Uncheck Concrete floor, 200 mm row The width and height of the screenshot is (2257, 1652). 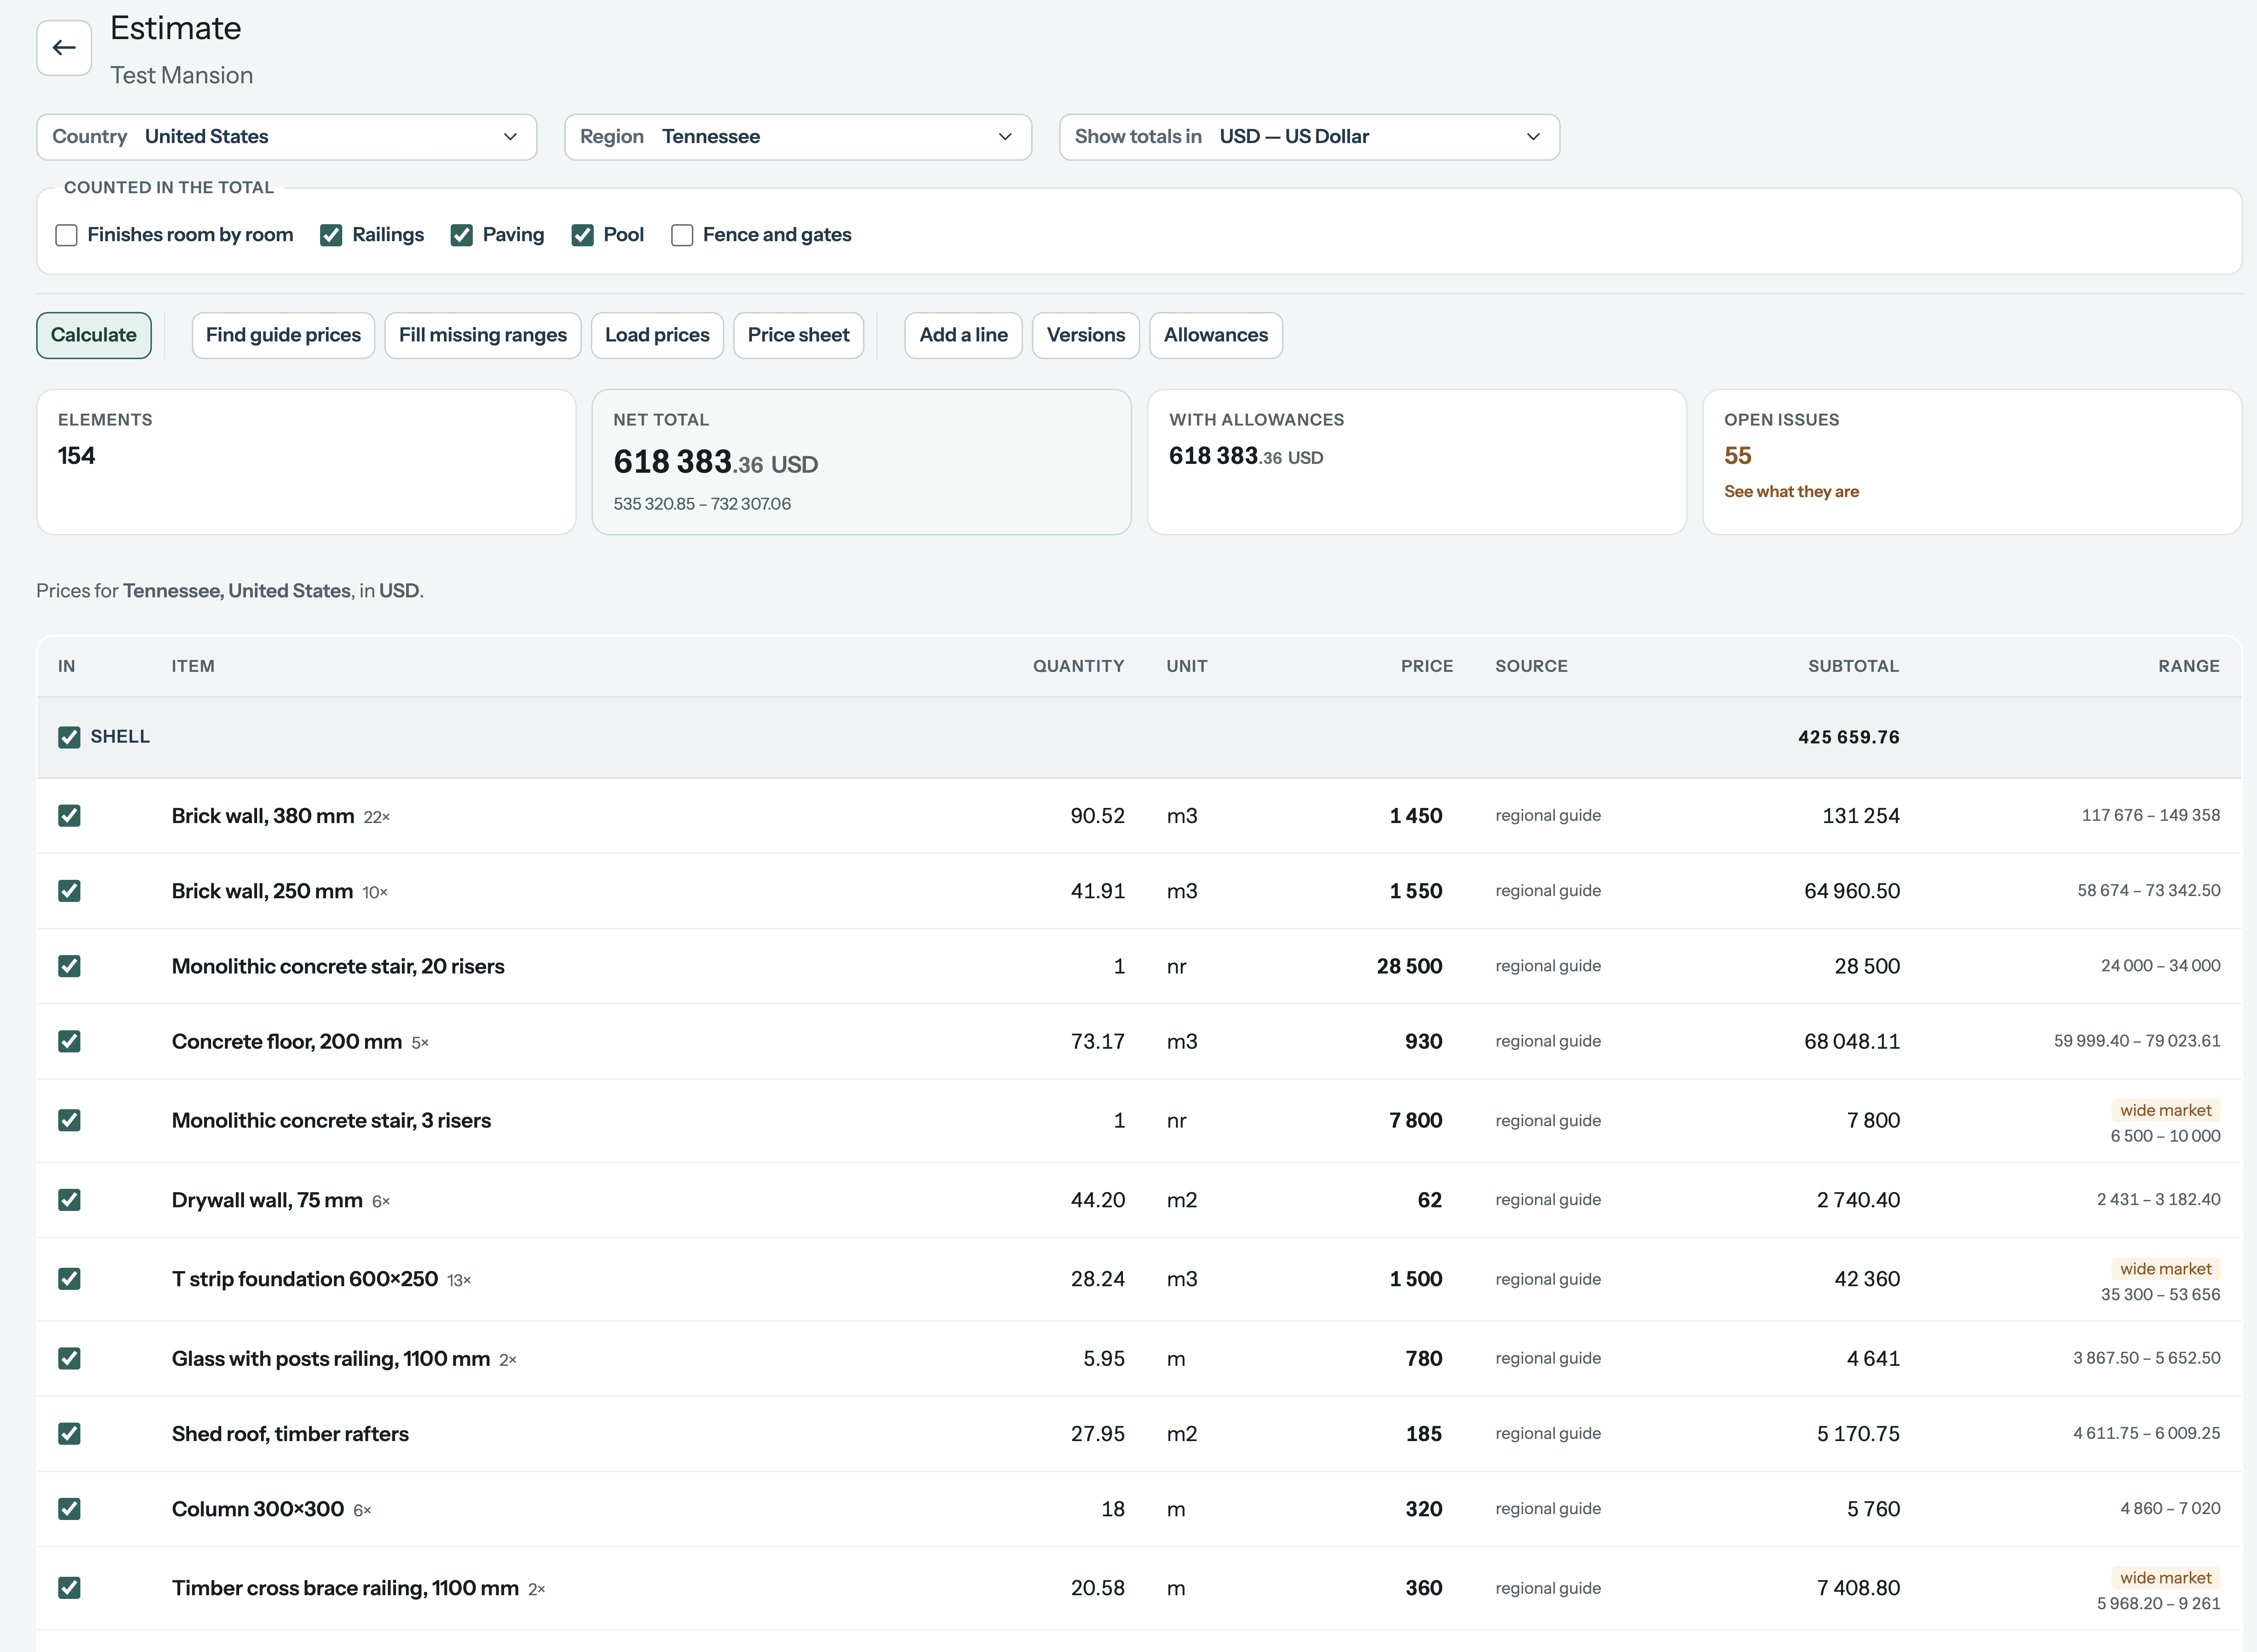69,1041
